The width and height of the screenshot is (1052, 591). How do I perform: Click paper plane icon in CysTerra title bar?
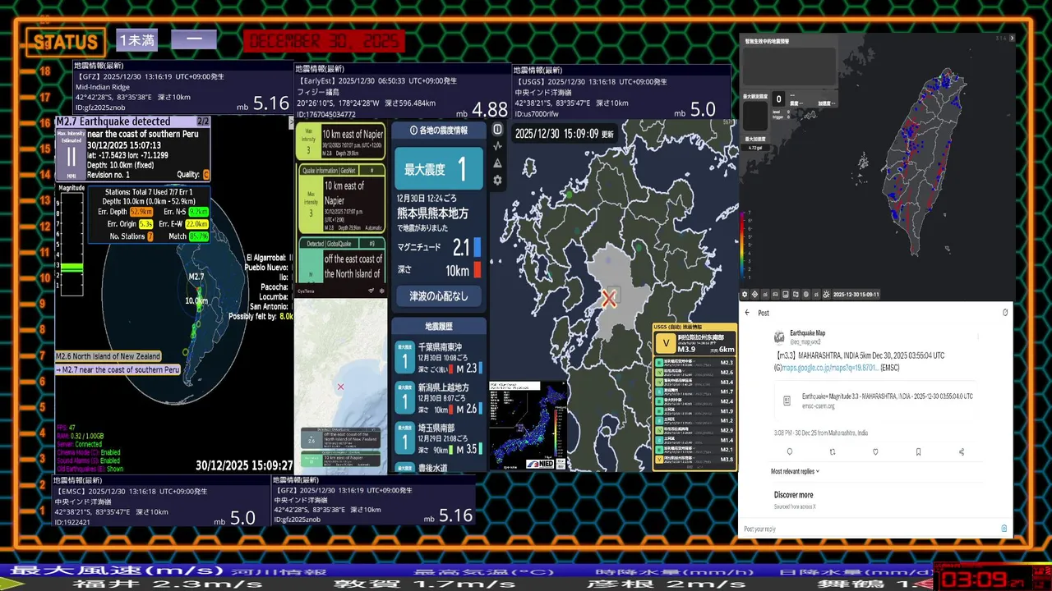tap(371, 291)
